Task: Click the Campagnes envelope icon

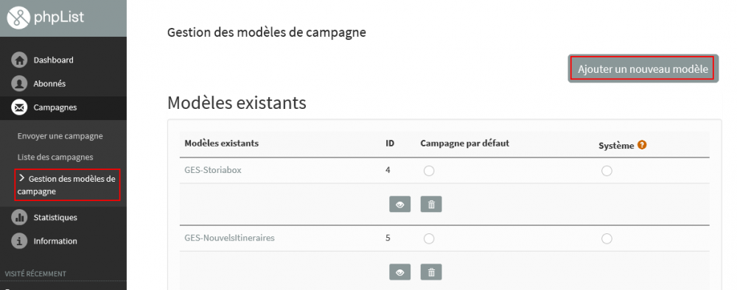Action: (x=19, y=107)
